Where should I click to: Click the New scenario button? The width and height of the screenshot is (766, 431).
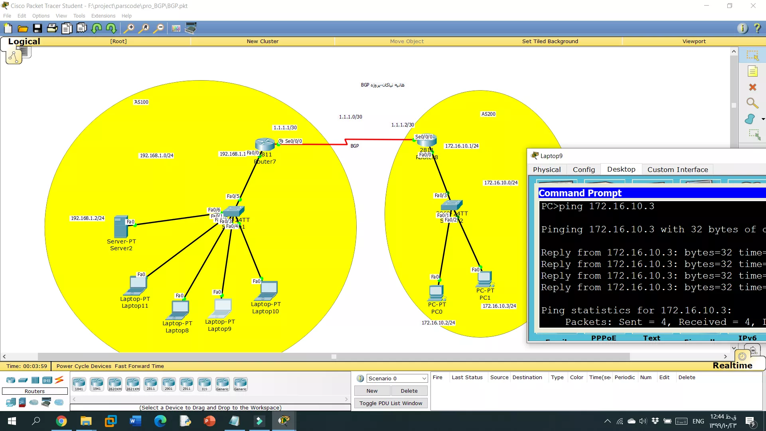click(x=372, y=391)
